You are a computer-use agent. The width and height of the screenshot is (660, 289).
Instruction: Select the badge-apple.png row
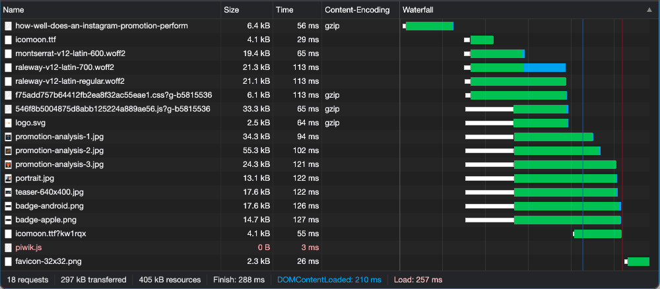point(47,220)
